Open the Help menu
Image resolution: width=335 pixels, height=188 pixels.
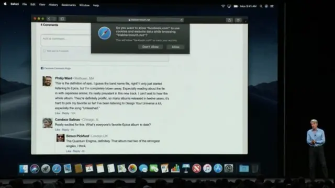tap(96, 6)
